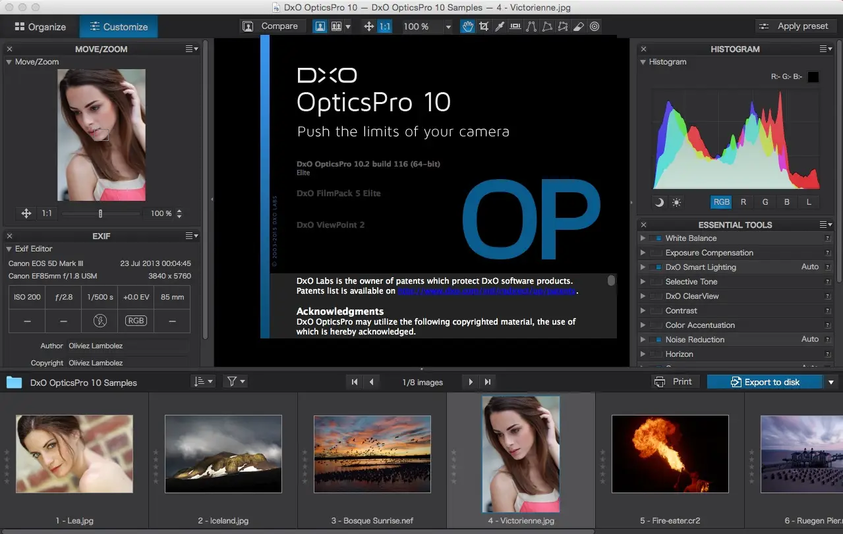
Task: Collapse the Exif Editor section
Action: 9,249
